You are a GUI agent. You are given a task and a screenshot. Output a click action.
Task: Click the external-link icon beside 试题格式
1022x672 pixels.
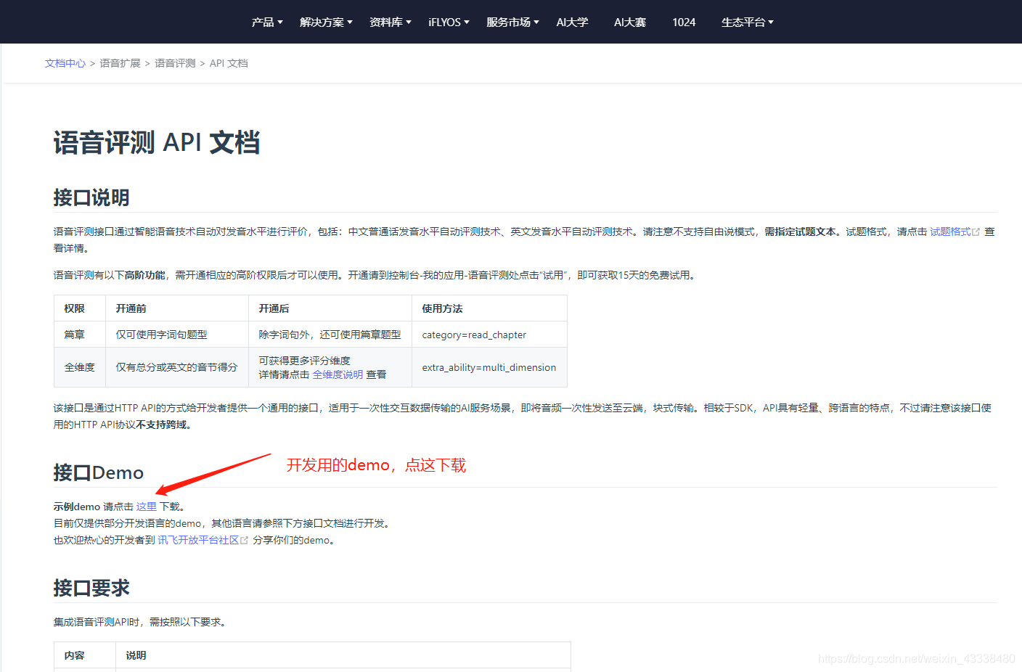coord(976,231)
